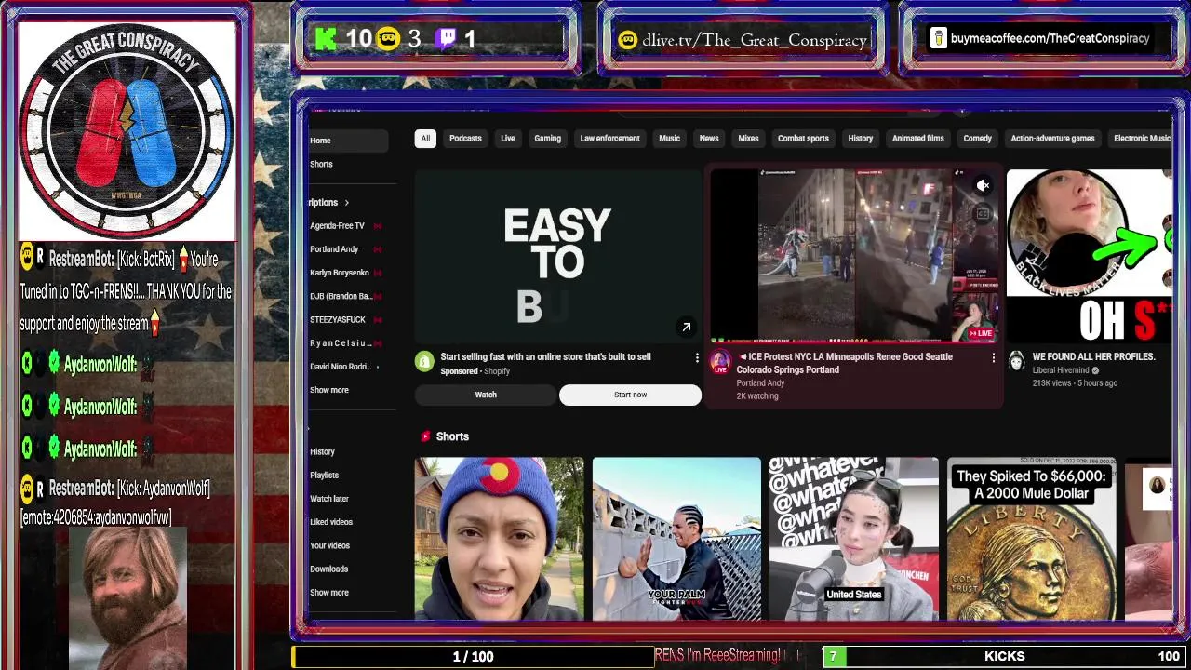Open Liberal Hivemind channel avatar
Screen dimensions: 1191x670
(x=1016, y=361)
